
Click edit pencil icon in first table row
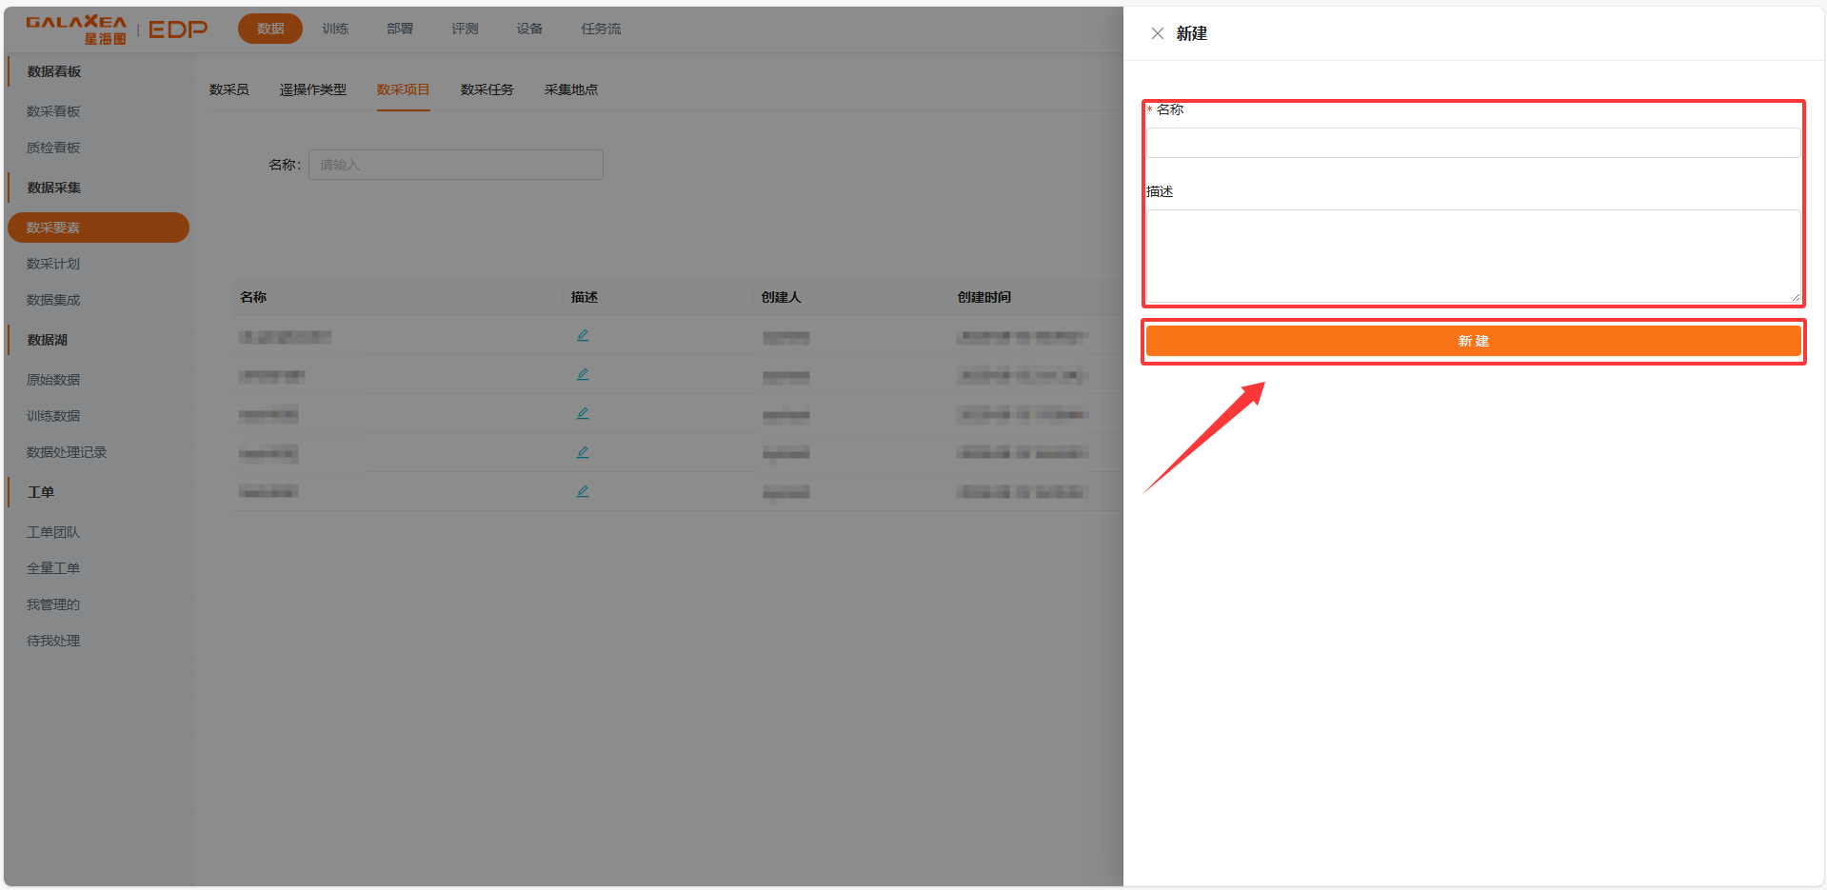tap(583, 336)
